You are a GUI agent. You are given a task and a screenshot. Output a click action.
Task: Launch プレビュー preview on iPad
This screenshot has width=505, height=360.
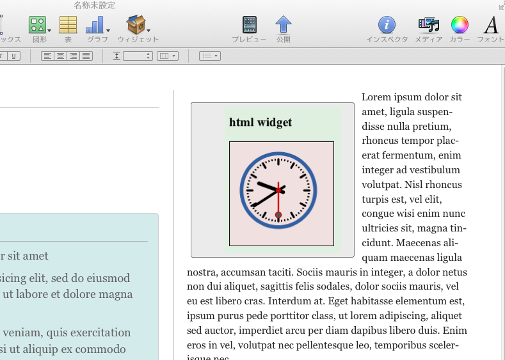pyautogui.click(x=249, y=25)
